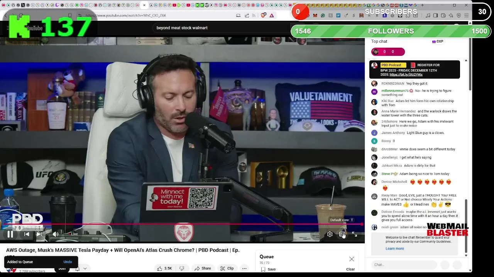Image resolution: width=494 pixels, height=277 pixels.
Task: Focus the Chat message input field
Action: coord(404,265)
